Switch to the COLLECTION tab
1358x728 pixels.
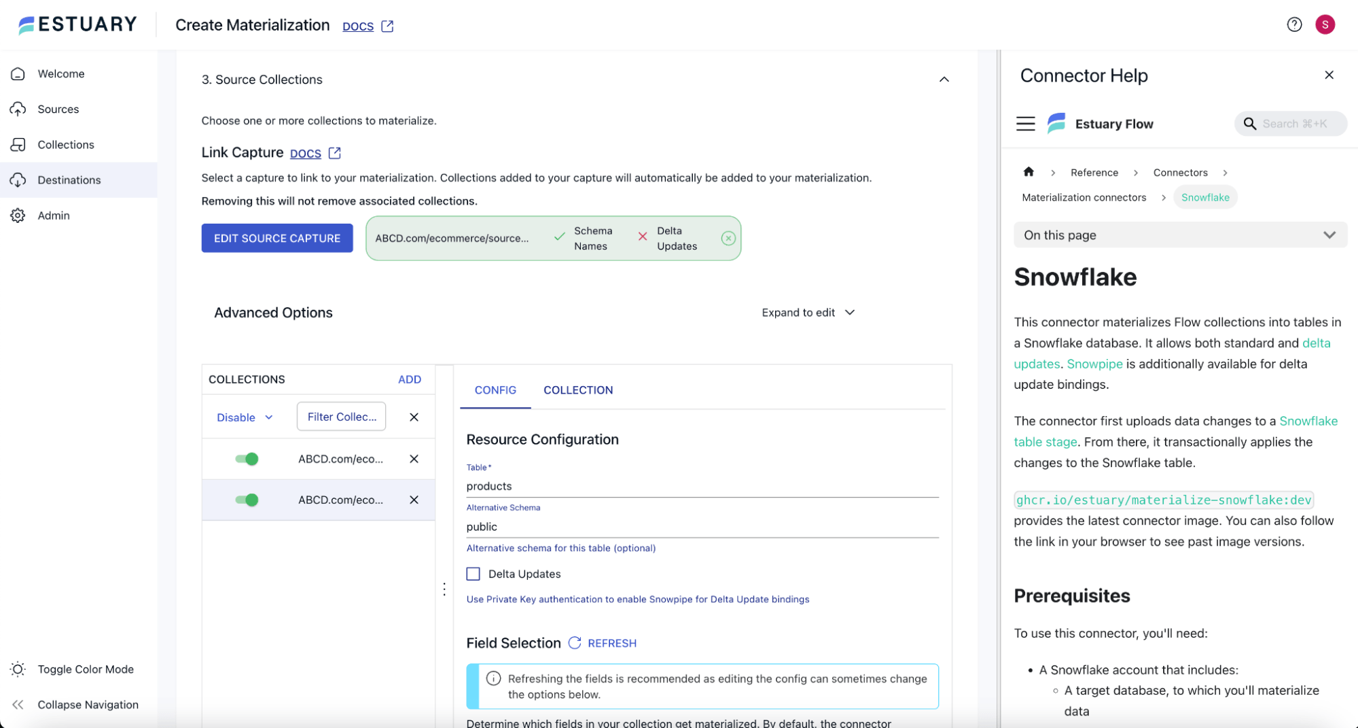pyautogui.click(x=578, y=390)
